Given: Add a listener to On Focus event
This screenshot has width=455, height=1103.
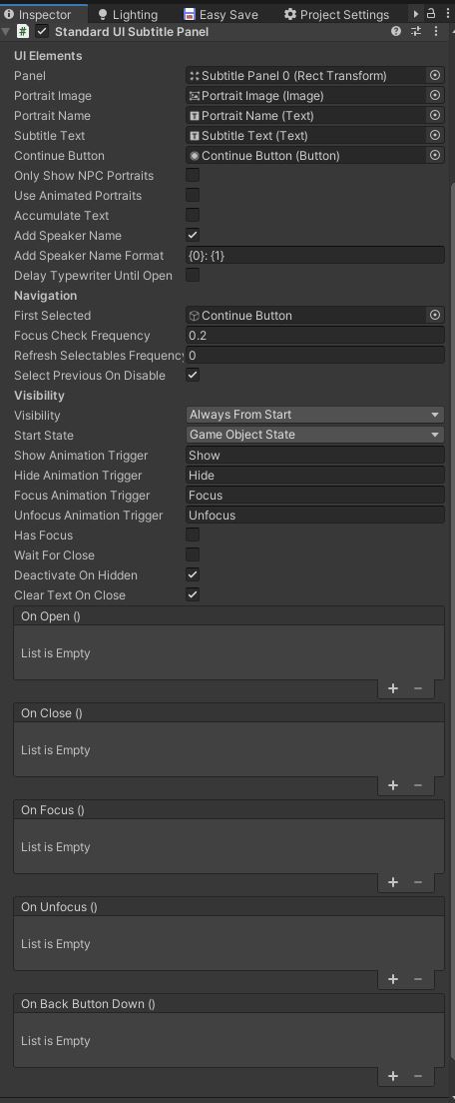Looking at the screenshot, I should 393,882.
